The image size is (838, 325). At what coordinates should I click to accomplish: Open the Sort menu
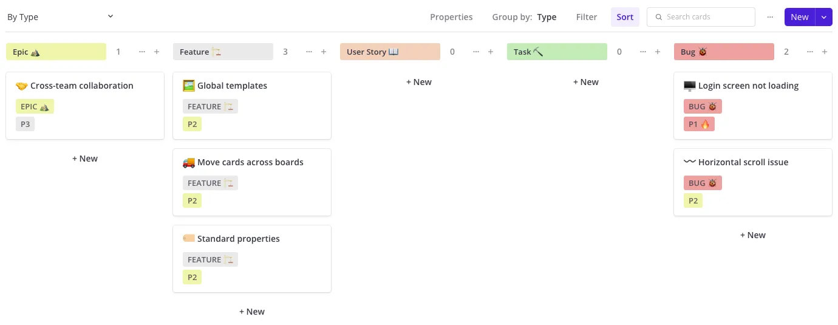625,17
